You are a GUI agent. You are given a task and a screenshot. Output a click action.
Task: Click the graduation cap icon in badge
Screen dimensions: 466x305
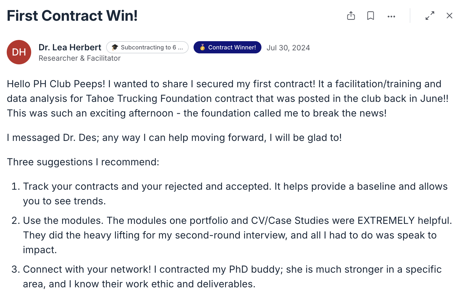coord(115,47)
